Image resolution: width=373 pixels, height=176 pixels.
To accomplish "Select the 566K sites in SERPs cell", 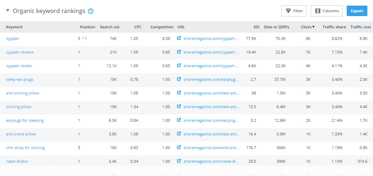I will pos(281,148).
